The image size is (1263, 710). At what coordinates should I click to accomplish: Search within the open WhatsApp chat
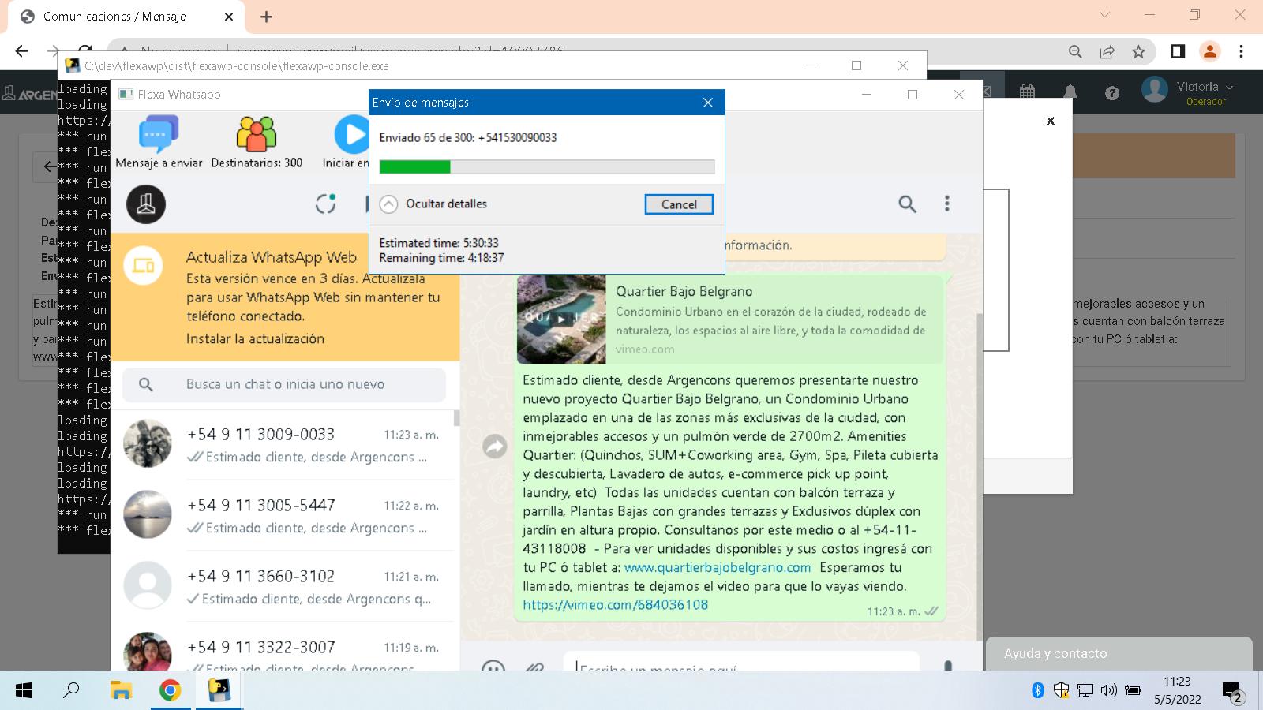[908, 204]
